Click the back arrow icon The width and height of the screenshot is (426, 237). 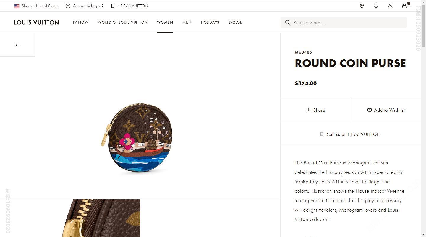click(x=18, y=45)
